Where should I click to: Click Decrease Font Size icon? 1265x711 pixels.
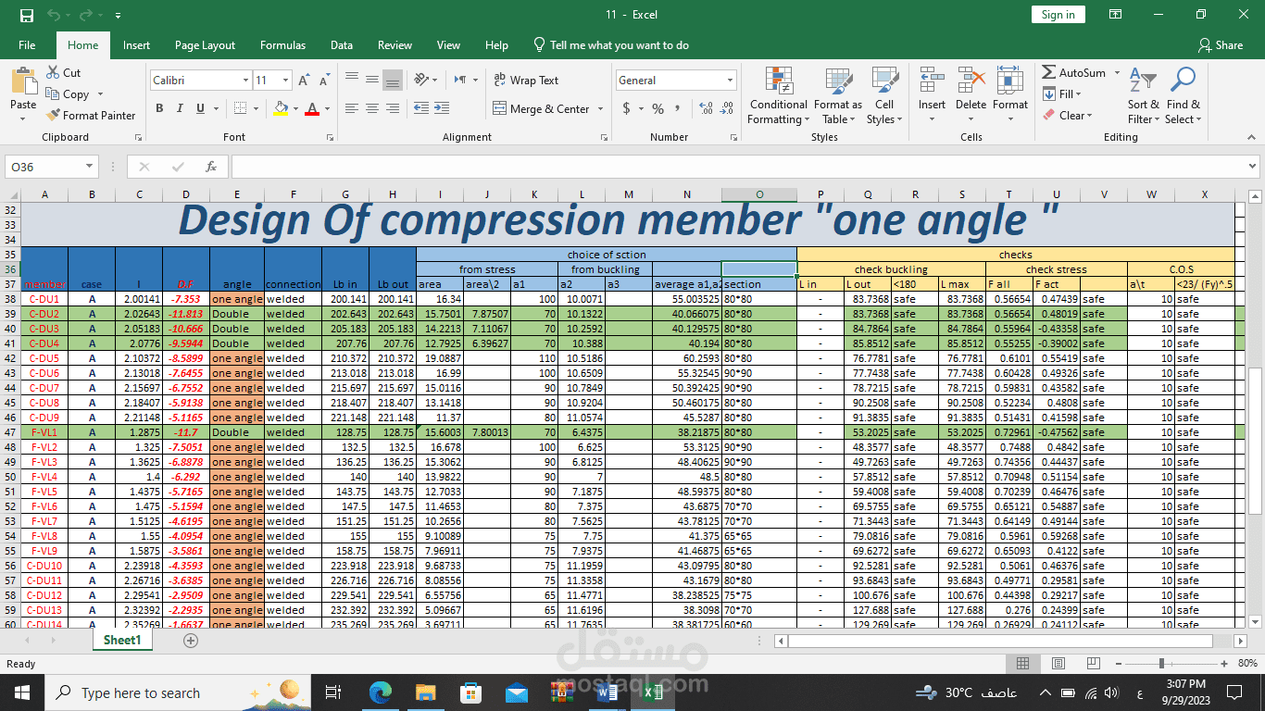click(x=322, y=81)
